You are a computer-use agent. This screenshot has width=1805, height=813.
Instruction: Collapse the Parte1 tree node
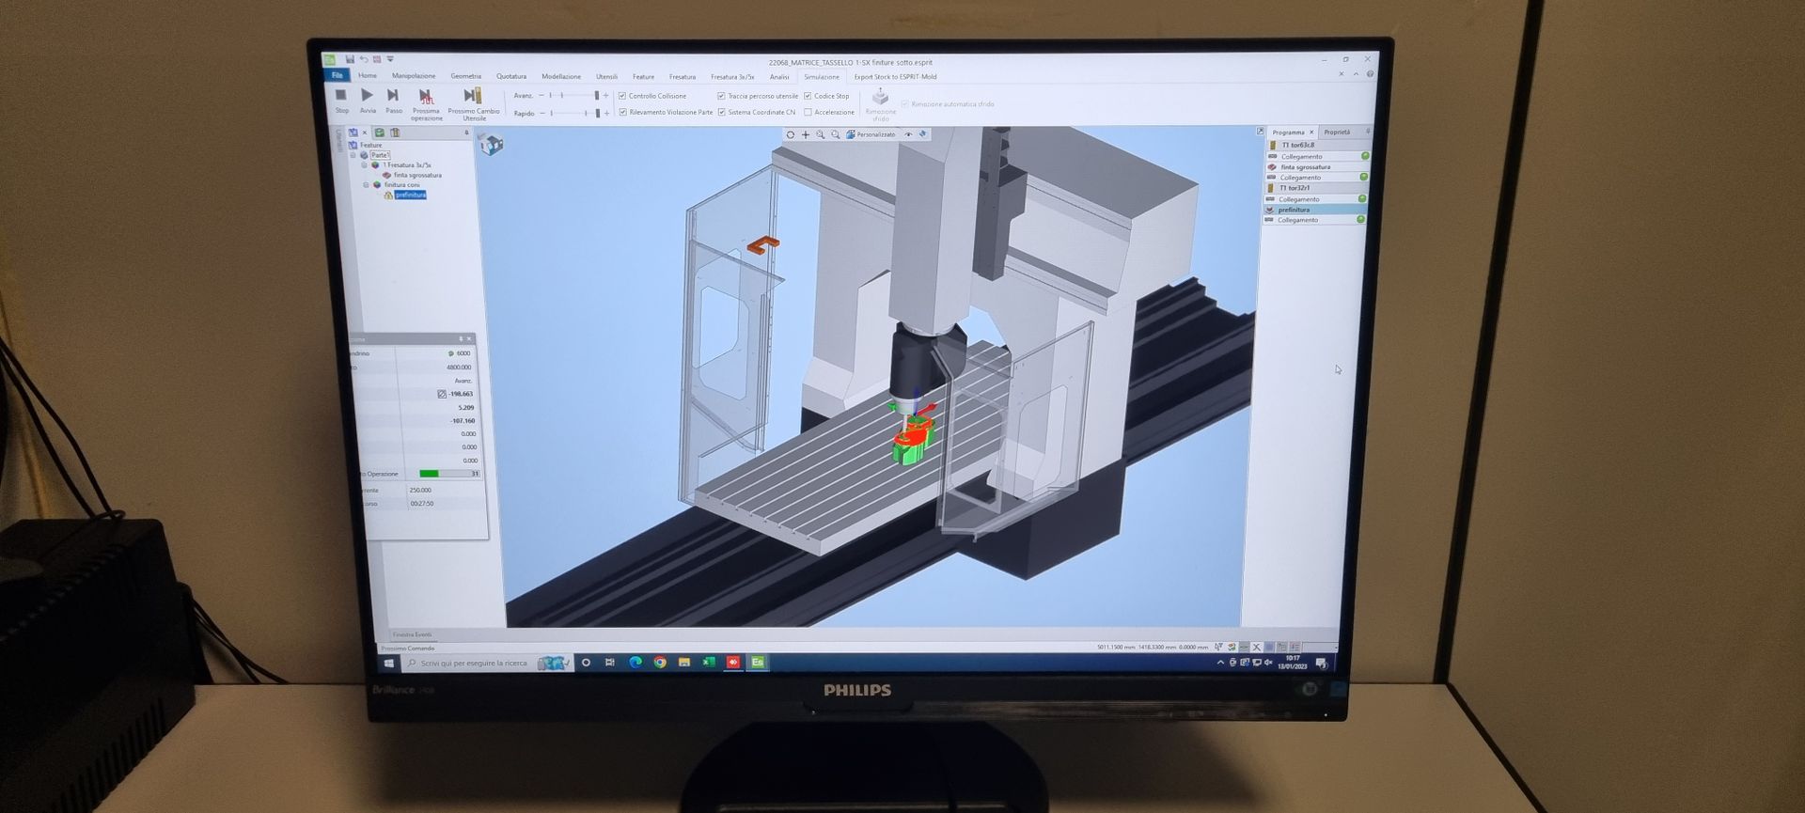(x=353, y=155)
